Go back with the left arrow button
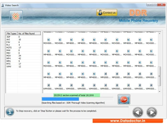 click(x=138, y=112)
